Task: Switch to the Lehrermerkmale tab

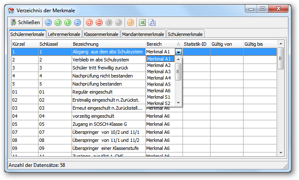Action: coord(64,34)
